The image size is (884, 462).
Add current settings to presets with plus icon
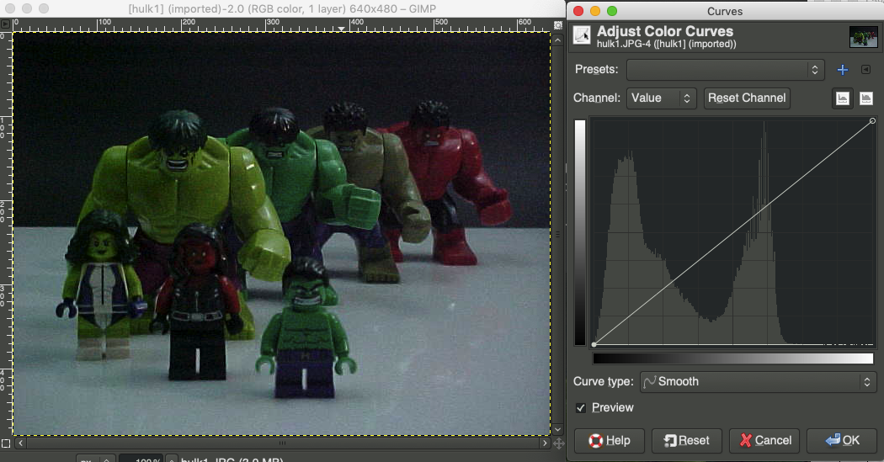(x=842, y=70)
